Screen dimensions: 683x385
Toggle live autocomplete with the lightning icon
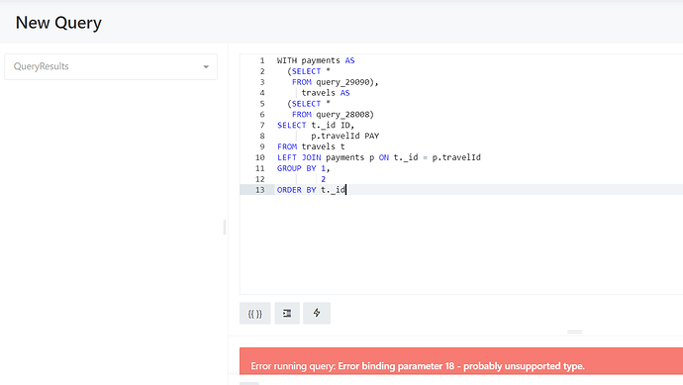click(317, 313)
